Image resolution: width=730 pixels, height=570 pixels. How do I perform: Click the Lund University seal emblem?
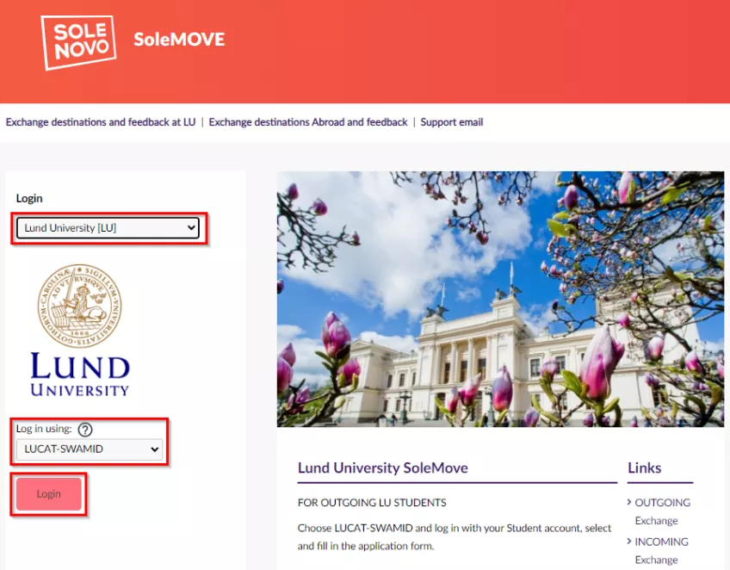point(79,306)
